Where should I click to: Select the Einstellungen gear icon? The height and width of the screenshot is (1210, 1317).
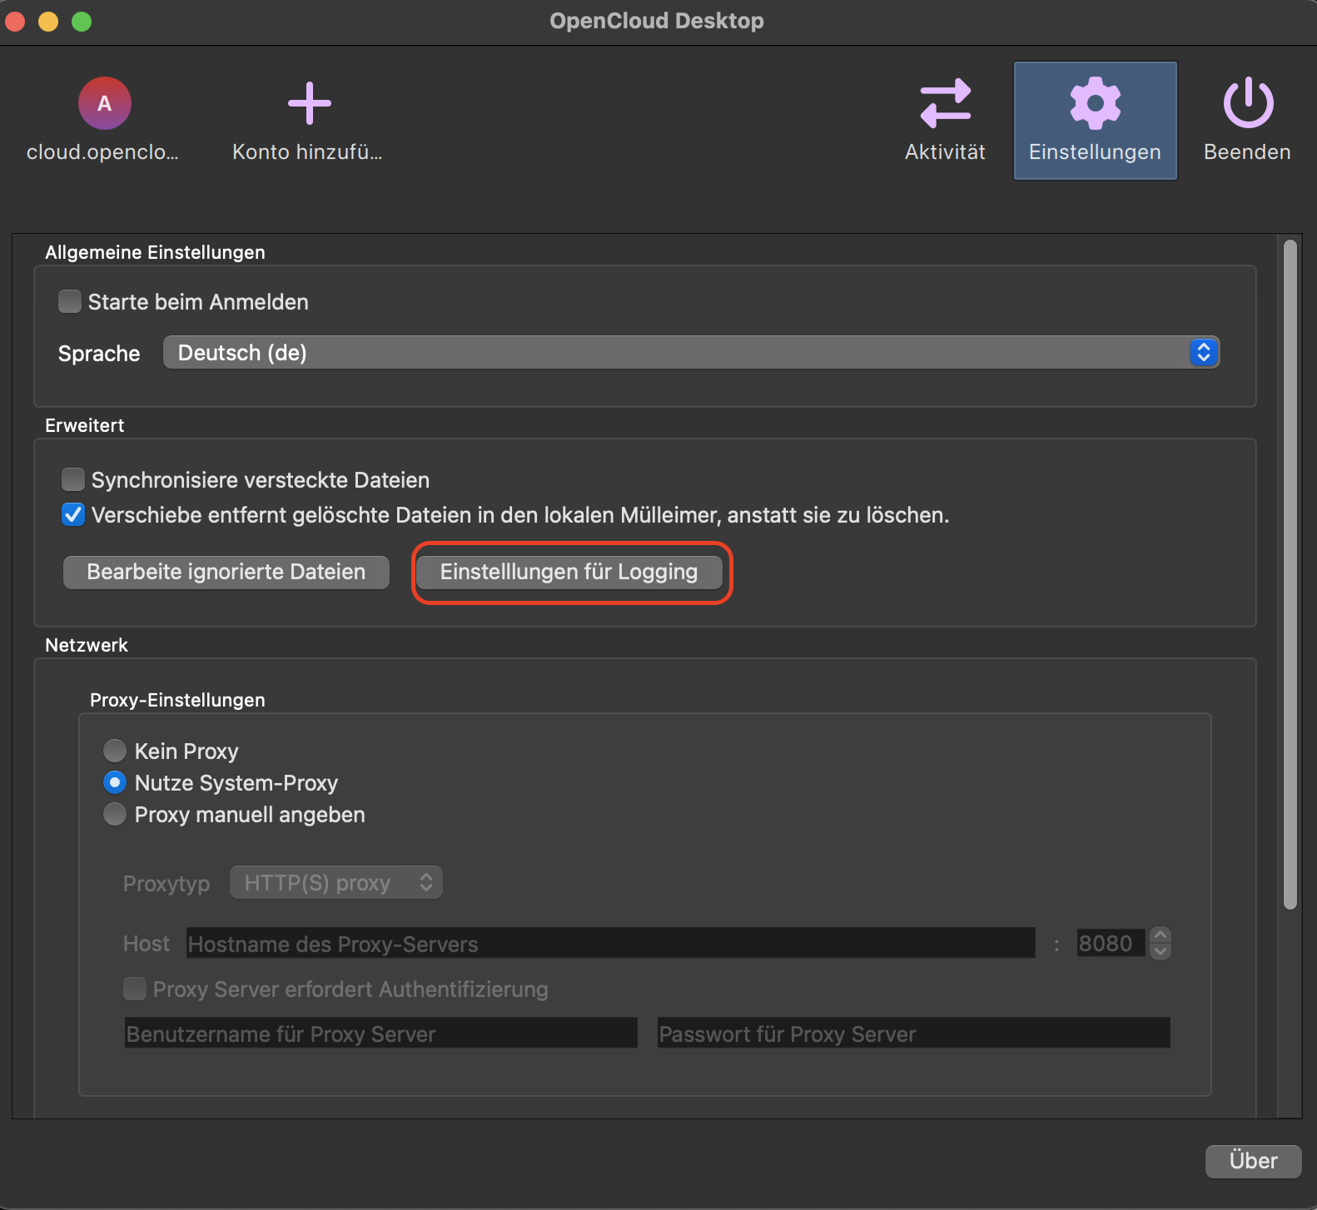(1095, 103)
